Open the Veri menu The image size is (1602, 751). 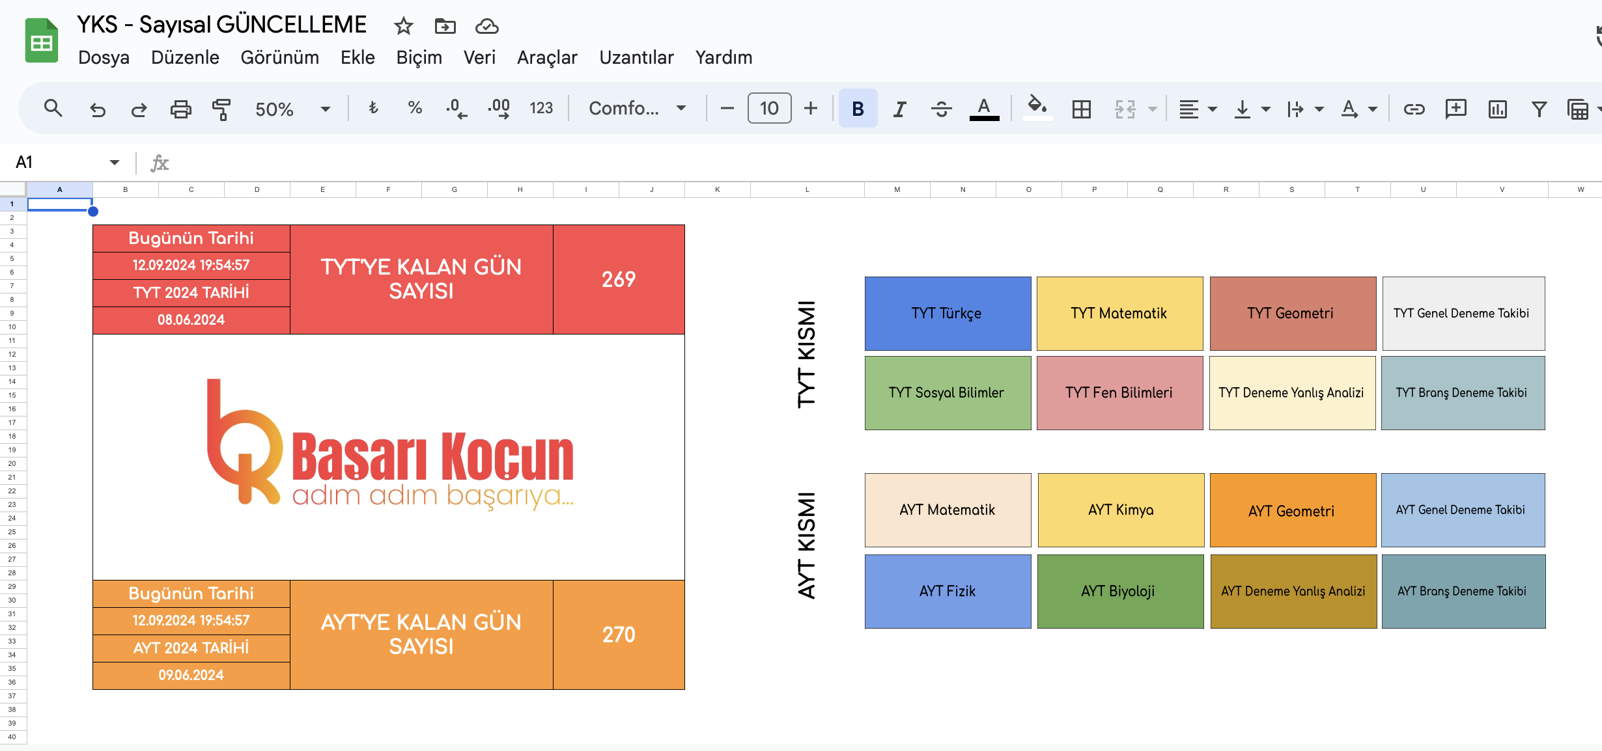pos(479,57)
